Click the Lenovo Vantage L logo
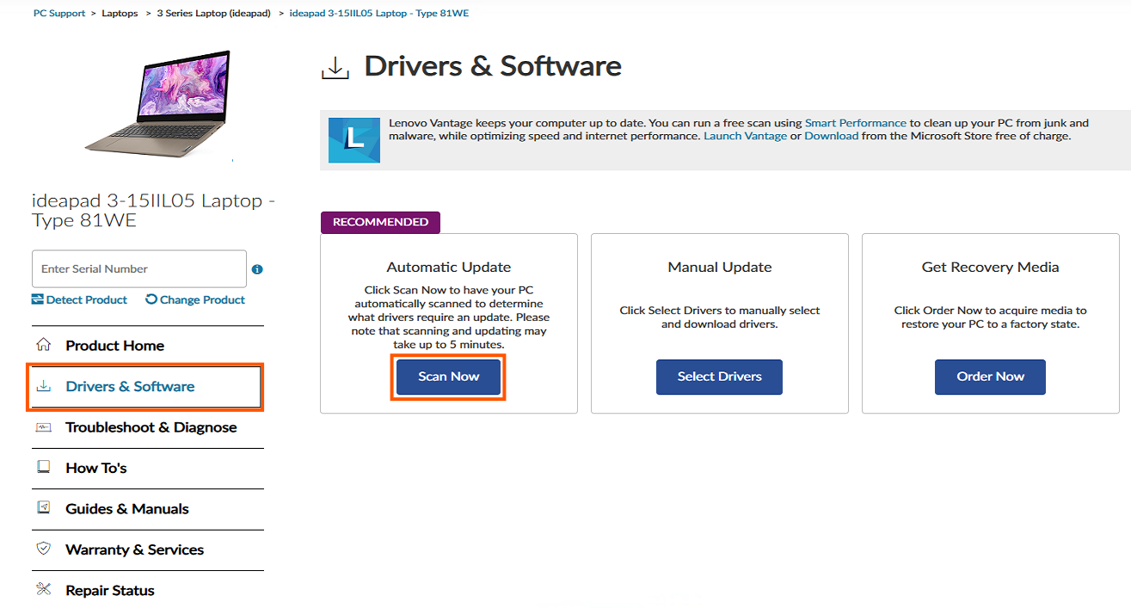This screenshot has width=1131, height=608. point(354,140)
